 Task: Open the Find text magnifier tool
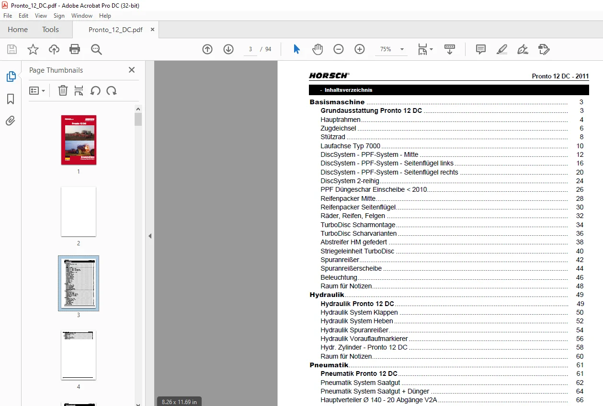(96, 49)
